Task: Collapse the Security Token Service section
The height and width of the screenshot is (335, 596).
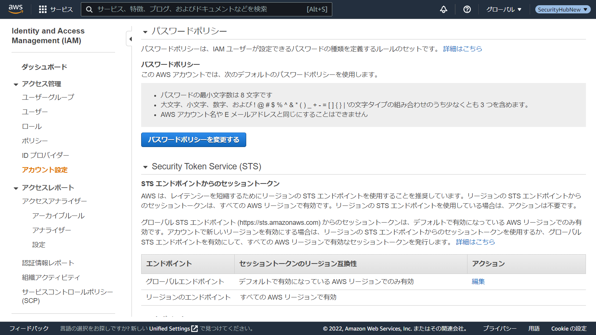Action: click(145, 167)
